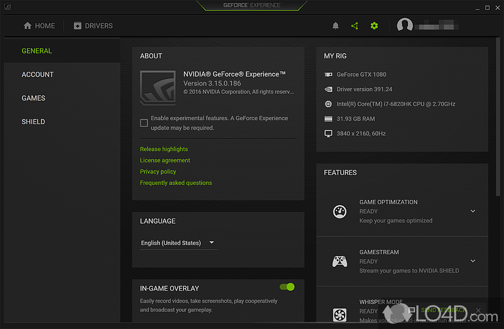Open the Release highlights link
Image resolution: width=504 pixels, height=329 pixels.
coord(164,149)
